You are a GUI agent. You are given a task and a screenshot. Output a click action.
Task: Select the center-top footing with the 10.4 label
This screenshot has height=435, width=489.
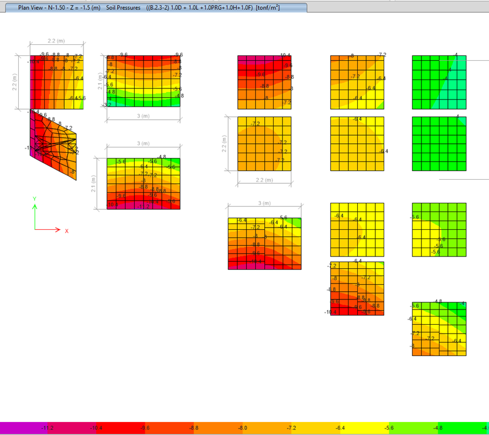pyautogui.click(x=264, y=82)
